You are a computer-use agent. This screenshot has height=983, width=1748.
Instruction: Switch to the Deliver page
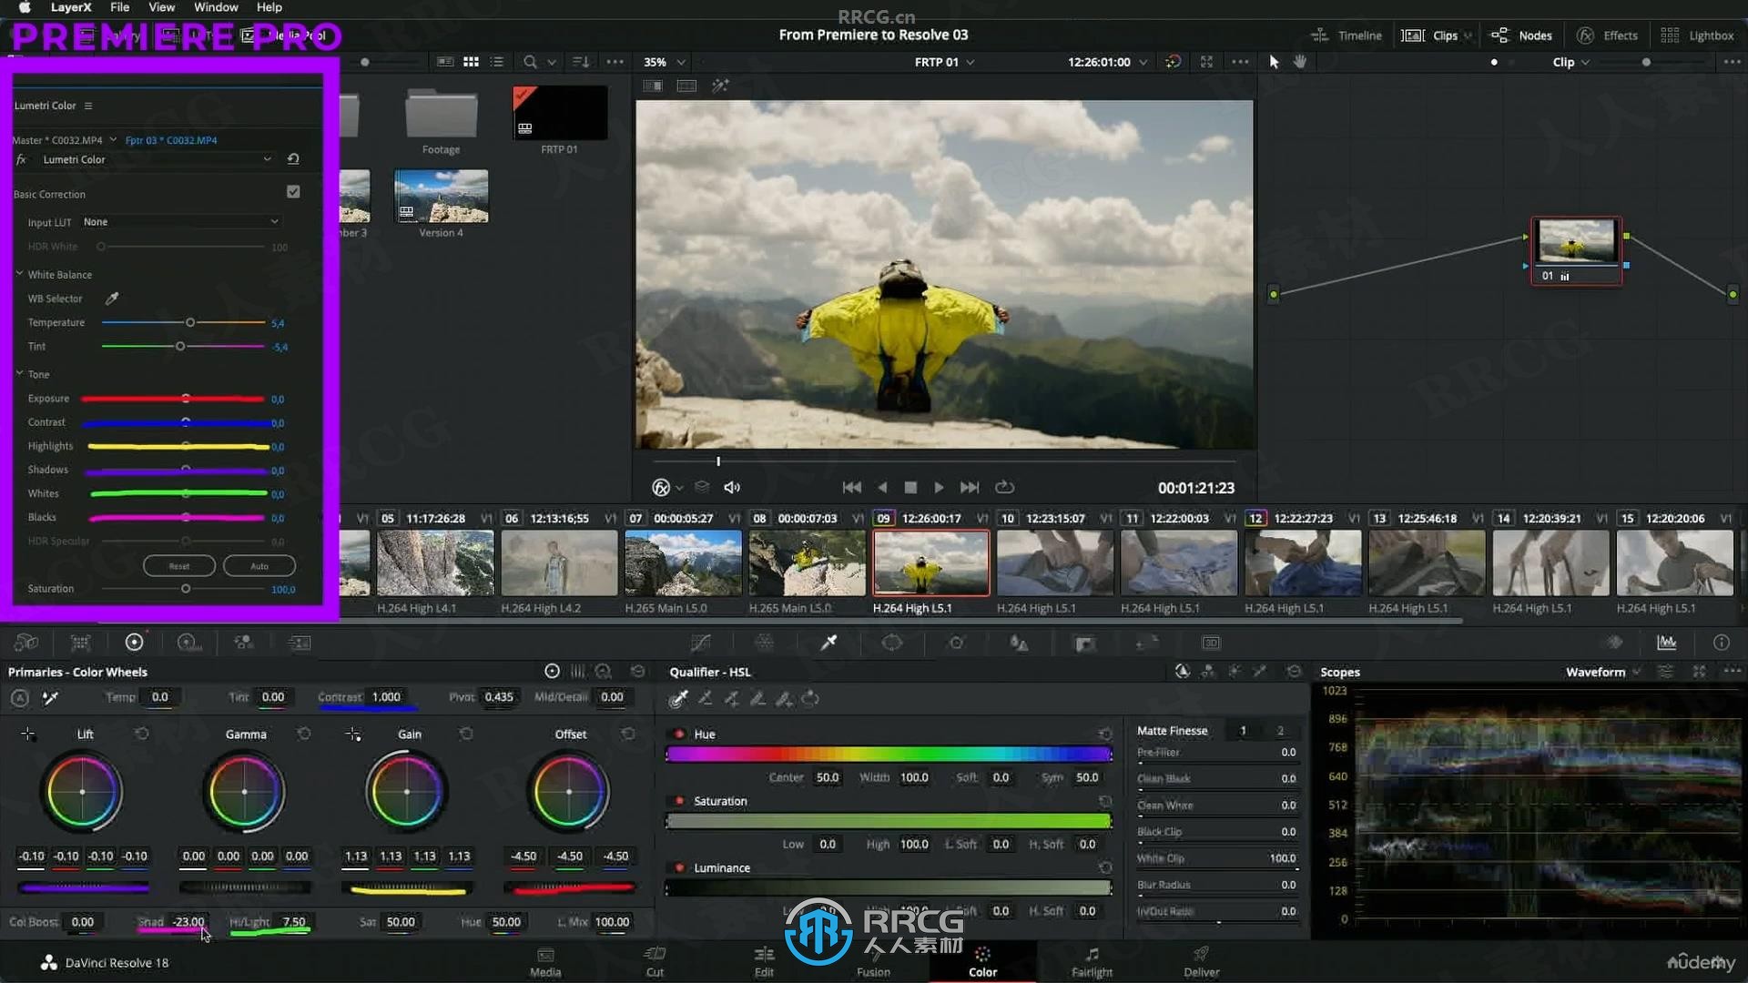coord(1201,962)
